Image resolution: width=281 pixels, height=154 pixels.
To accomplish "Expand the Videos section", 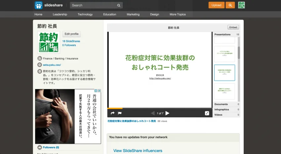I will [227, 115].
